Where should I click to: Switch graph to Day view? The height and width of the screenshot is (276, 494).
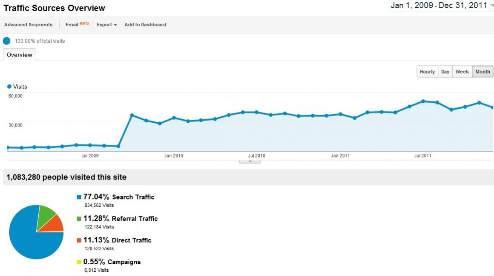pos(445,72)
